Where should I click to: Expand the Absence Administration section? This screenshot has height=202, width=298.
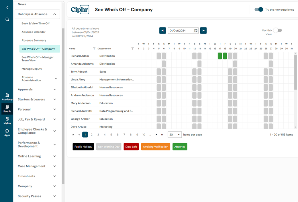pyautogui.click(x=56, y=78)
